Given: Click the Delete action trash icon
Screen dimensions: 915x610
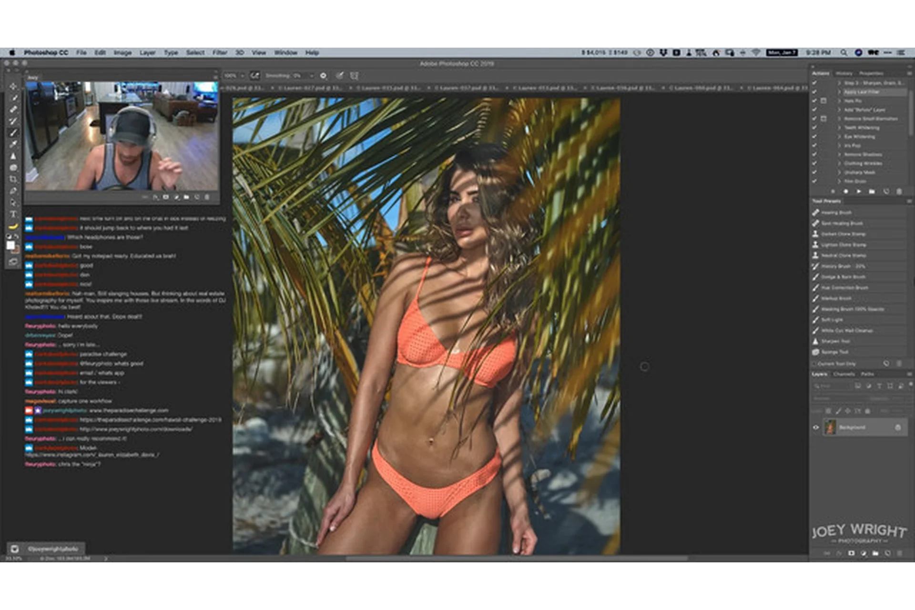Looking at the screenshot, I should click(899, 191).
